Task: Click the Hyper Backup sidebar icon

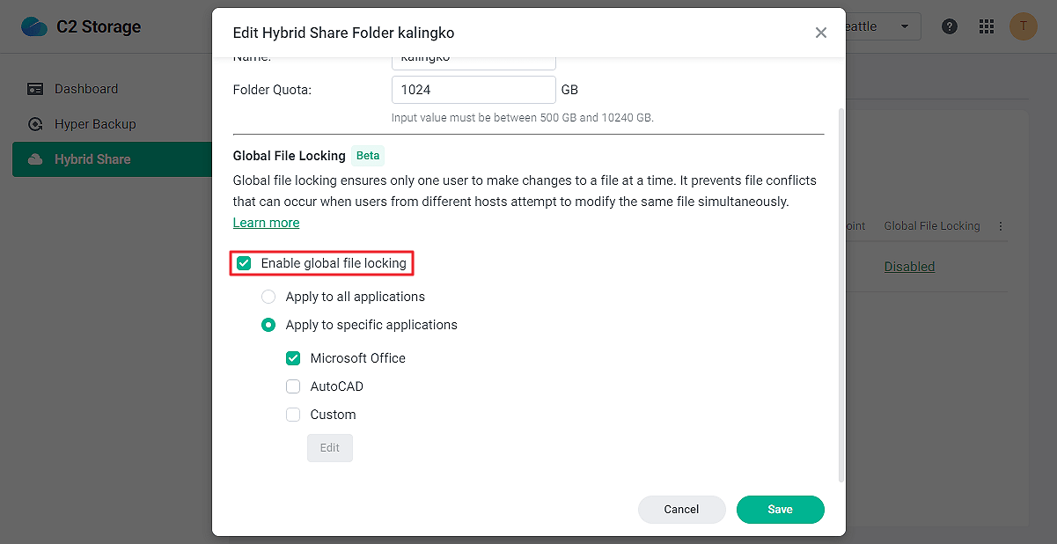Action: 35,124
